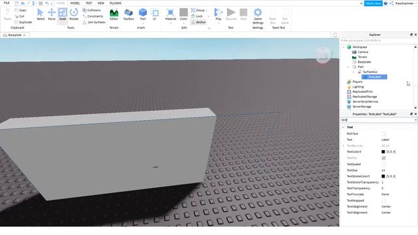Select the Select tool
This screenshot has width=418, height=235.
[x=40, y=14]
